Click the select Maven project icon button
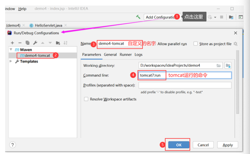Image resolution: width=250 pixels, height=154 pixels. (x=228, y=66)
